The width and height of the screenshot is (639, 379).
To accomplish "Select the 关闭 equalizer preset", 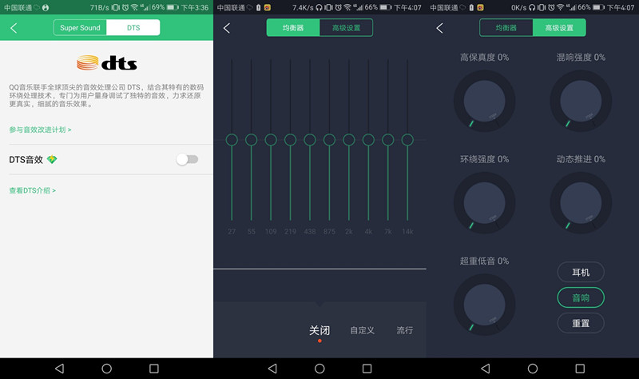I will pos(319,330).
